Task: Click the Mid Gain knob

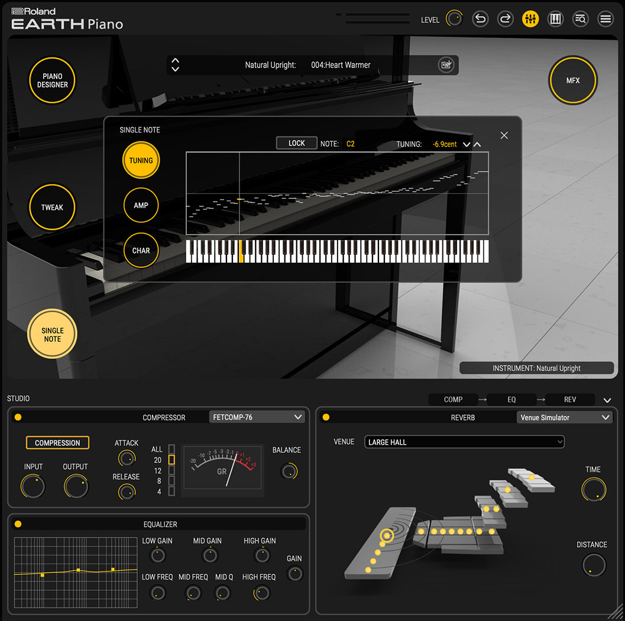Action: click(210, 555)
